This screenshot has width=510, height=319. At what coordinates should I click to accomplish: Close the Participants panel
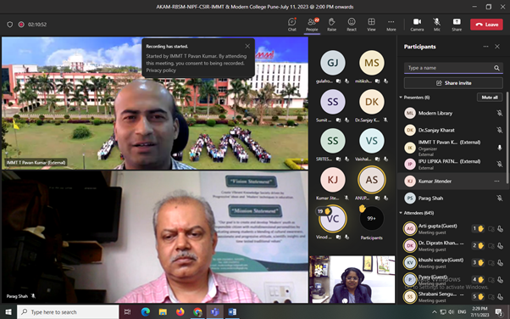pos(497,47)
